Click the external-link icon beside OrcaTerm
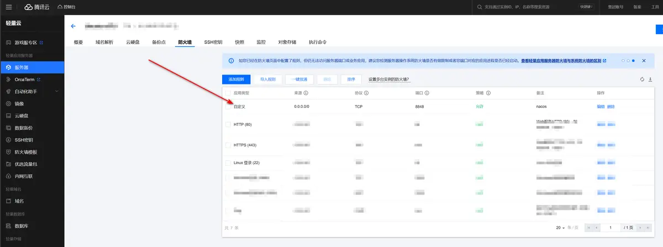Image resolution: width=663 pixels, height=247 pixels. click(x=39, y=79)
